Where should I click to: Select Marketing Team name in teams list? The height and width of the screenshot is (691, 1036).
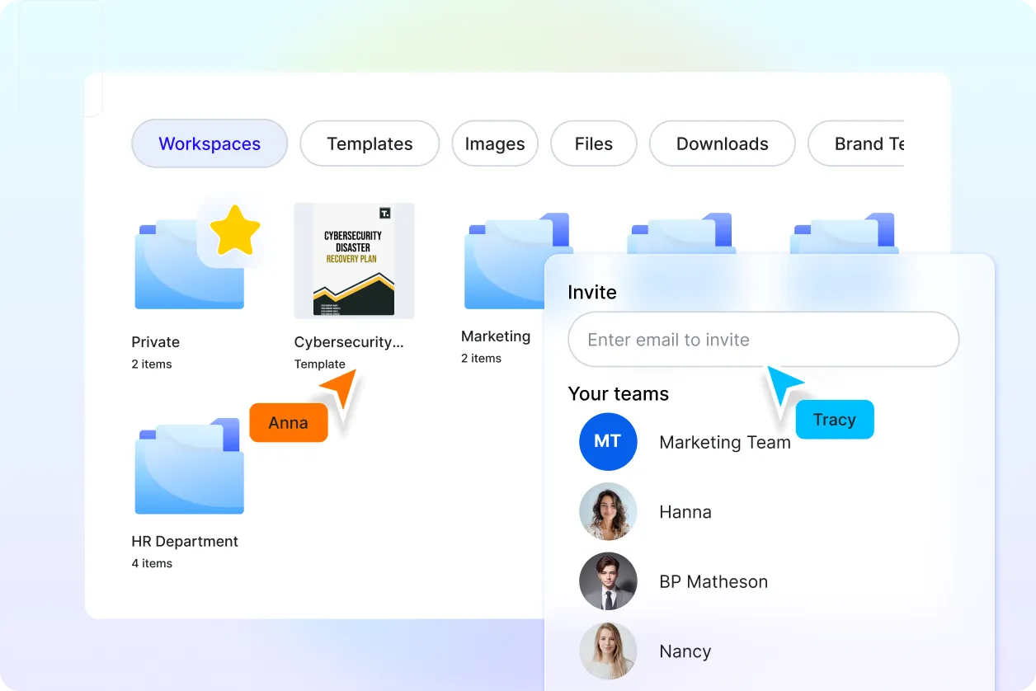point(725,443)
